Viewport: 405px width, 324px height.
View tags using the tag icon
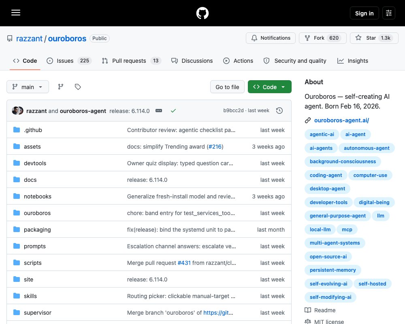pos(78,87)
